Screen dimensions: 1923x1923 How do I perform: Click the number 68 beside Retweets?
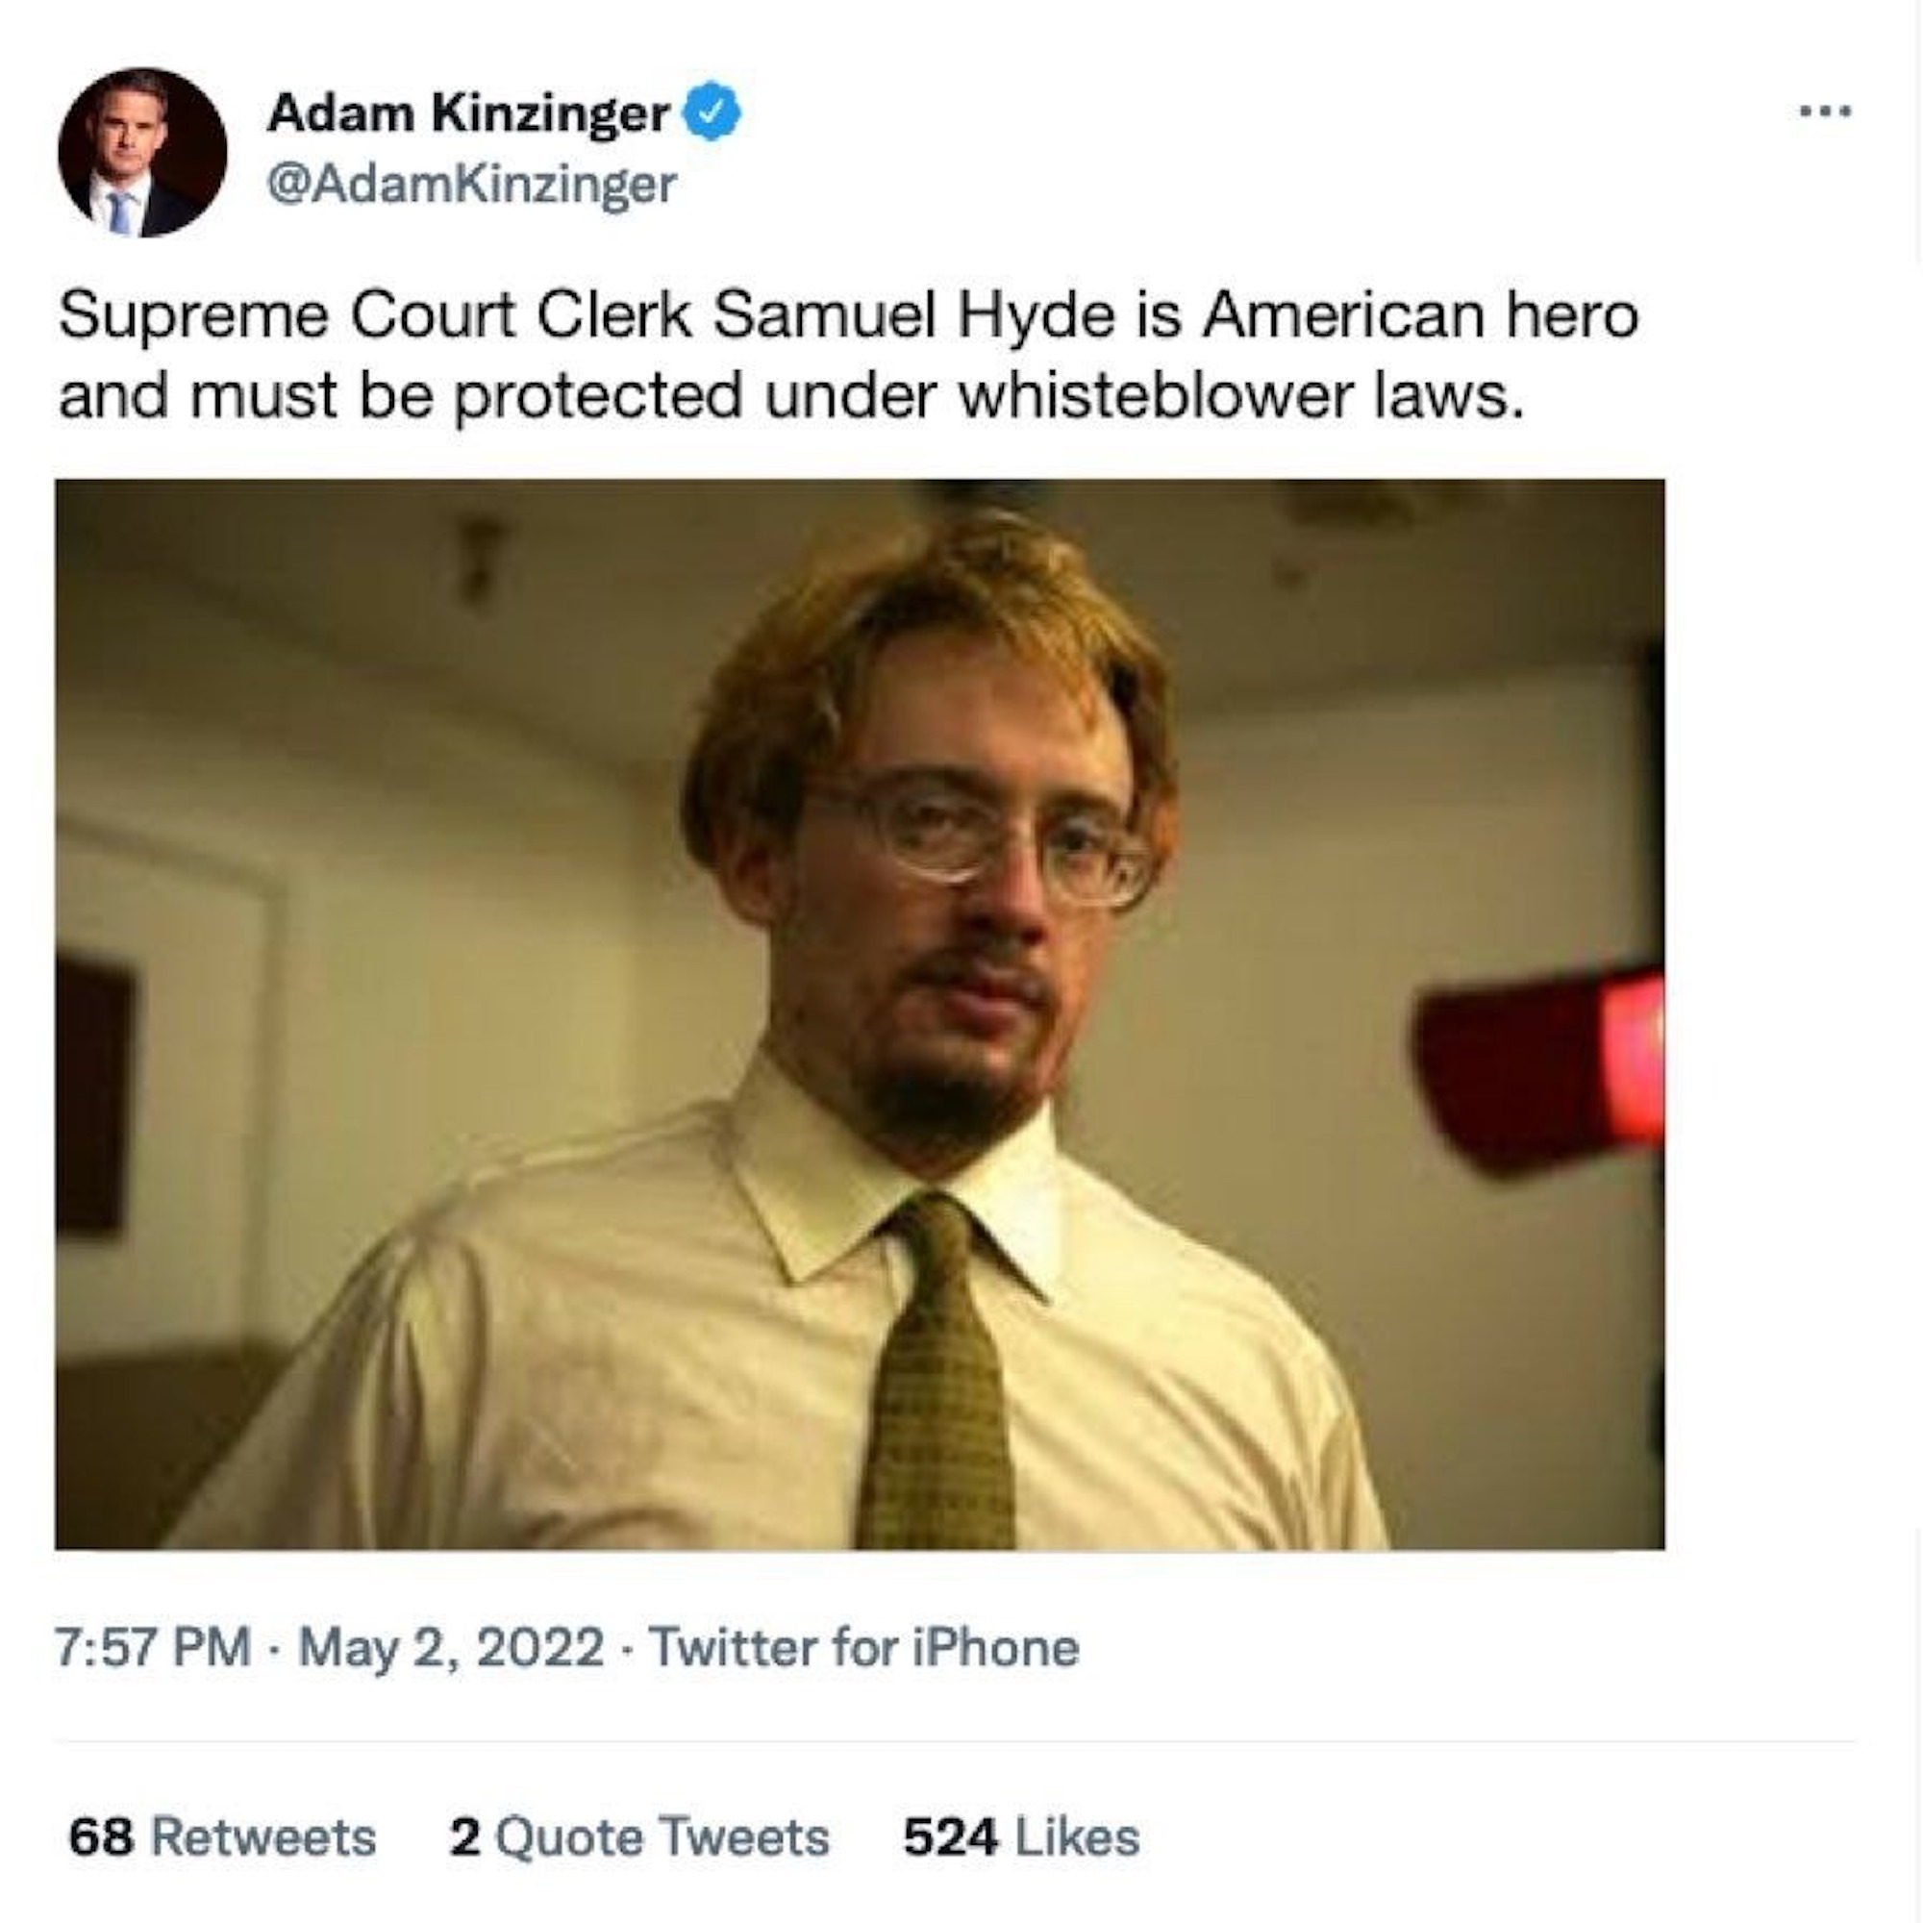click(x=101, y=1837)
